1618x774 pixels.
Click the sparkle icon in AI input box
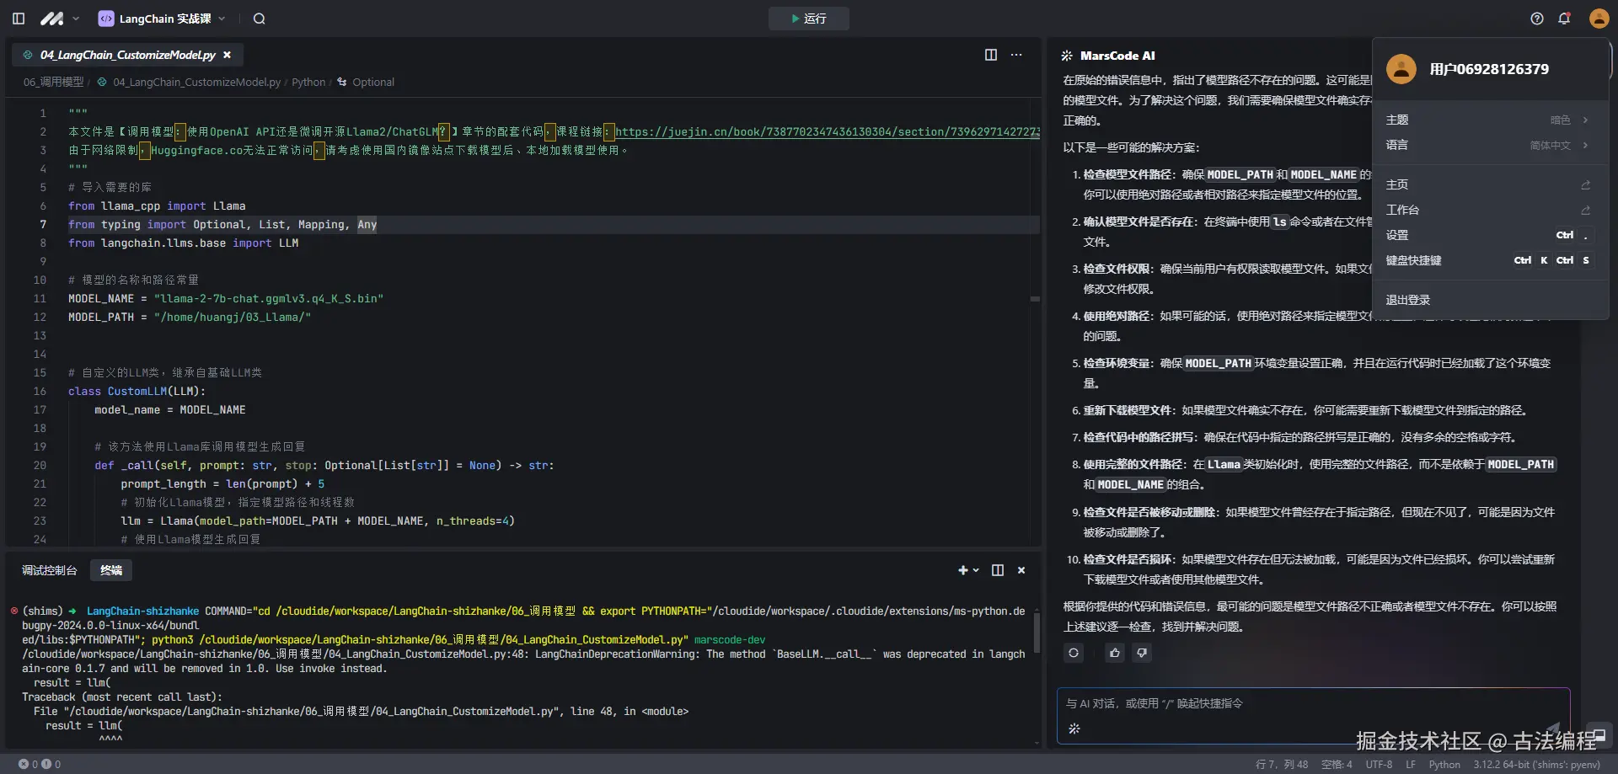(1074, 729)
